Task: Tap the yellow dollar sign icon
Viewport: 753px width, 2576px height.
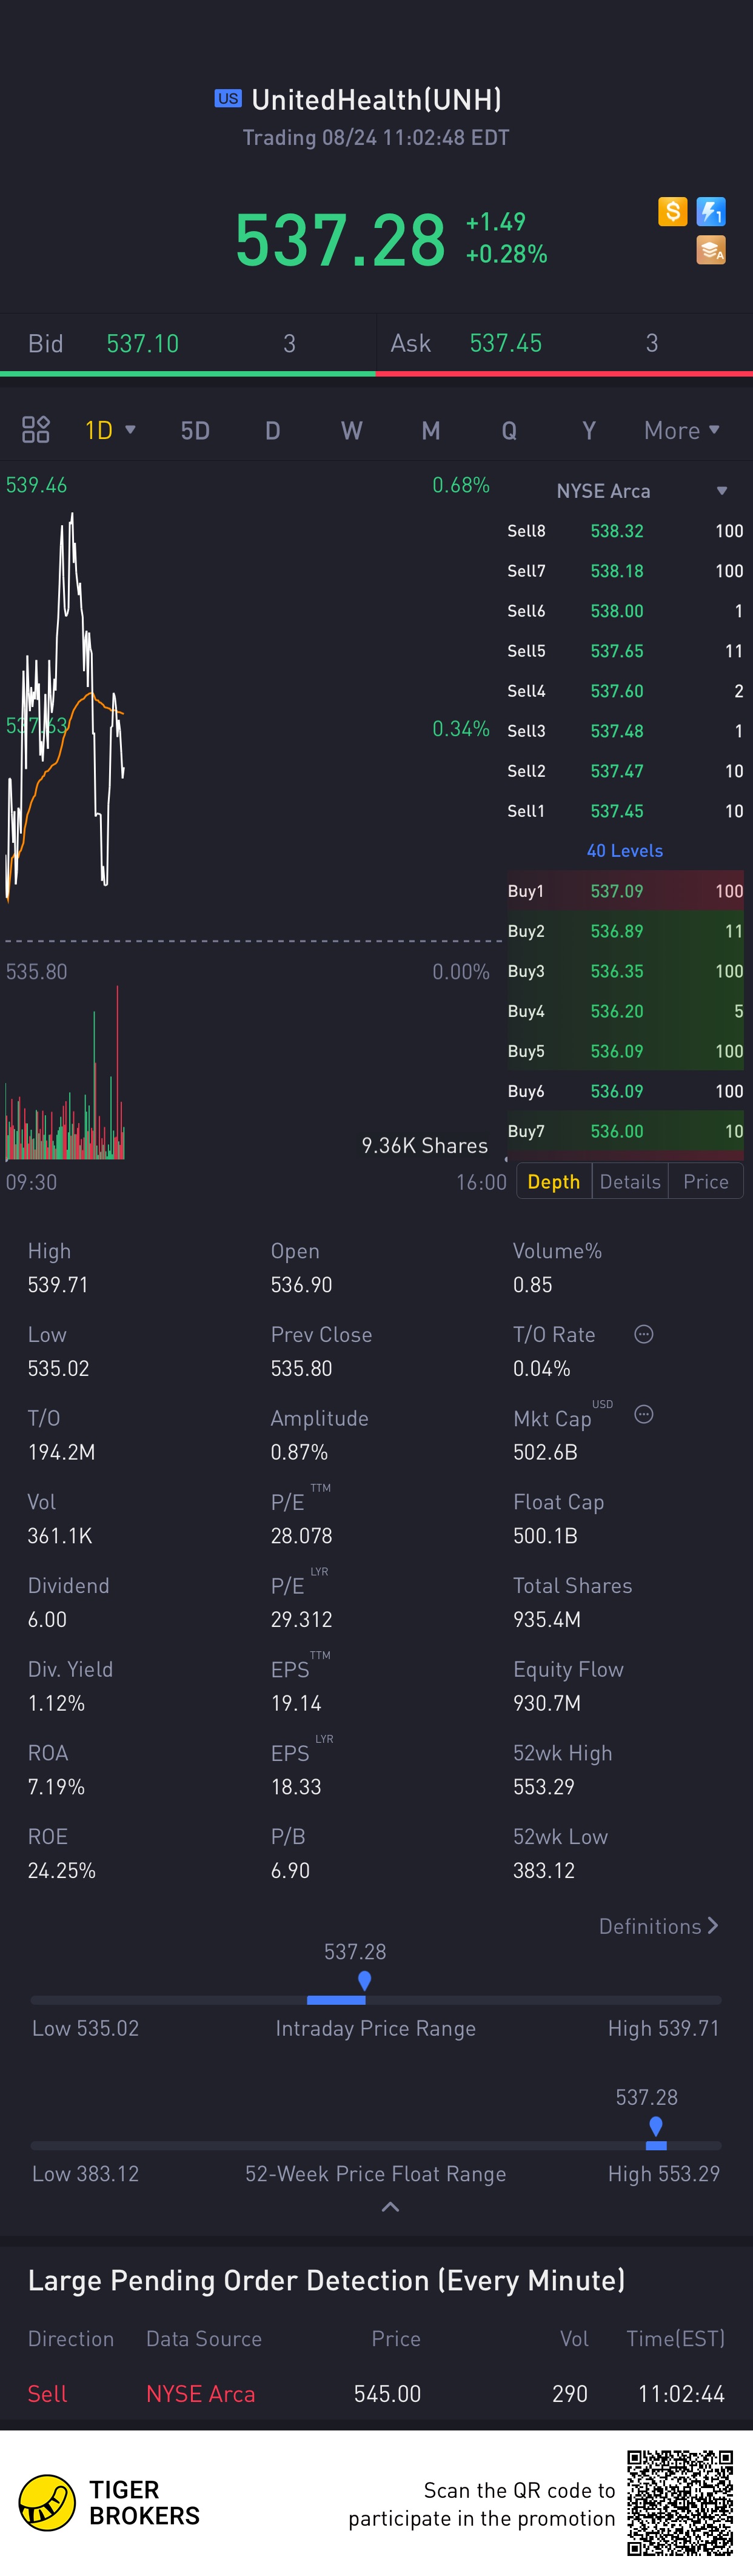Action: tap(672, 211)
